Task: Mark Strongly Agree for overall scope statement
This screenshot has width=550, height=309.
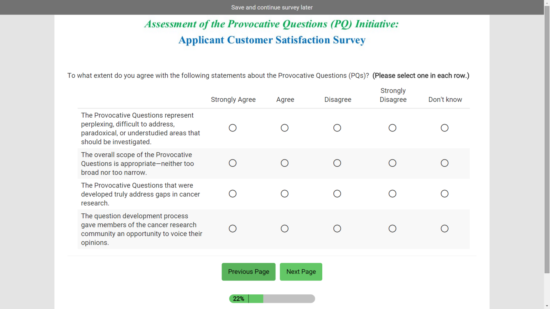Action: [x=233, y=163]
